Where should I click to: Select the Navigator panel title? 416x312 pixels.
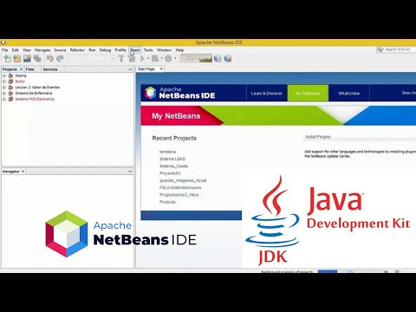tap(11, 172)
